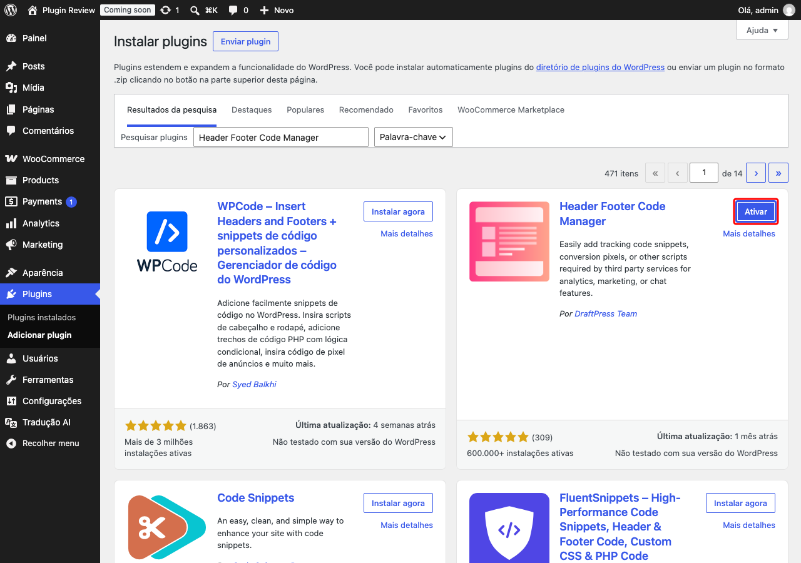Click the updates refresh icon in admin bar
This screenshot has width=801, height=563.
[165, 10]
